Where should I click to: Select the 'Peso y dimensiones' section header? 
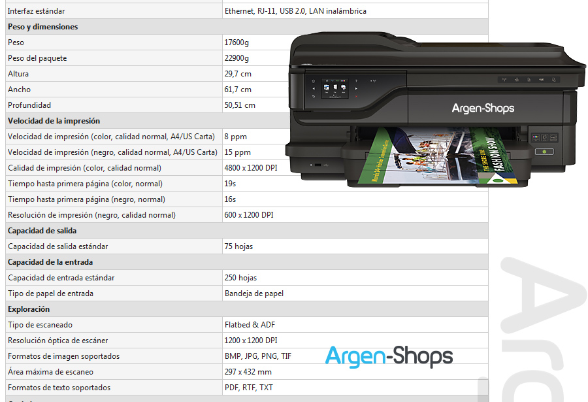pos(42,27)
